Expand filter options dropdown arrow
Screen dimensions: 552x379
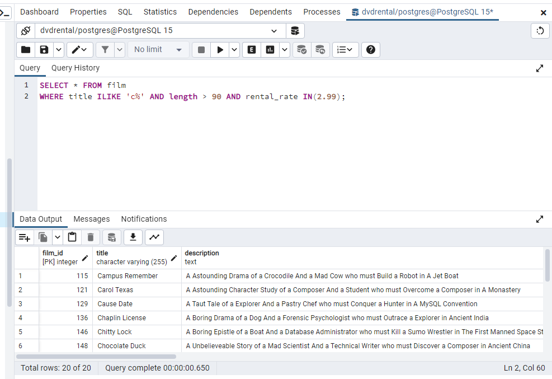pyautogui.click(x=120, y=50)
